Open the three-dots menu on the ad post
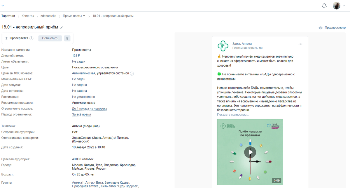 click(300, 44)
